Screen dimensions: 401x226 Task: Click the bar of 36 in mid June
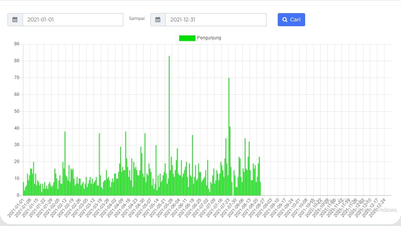(x=192, y=165)
